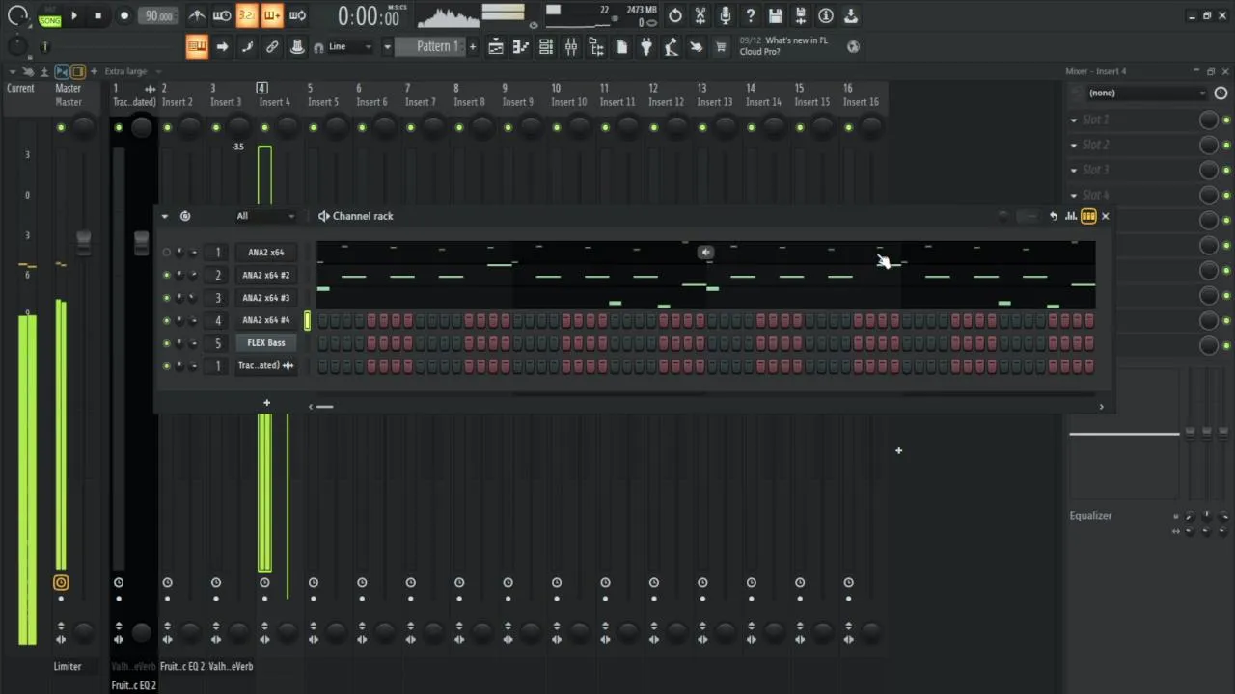
Task: Open the project info icon
Action: pos(826,15)
